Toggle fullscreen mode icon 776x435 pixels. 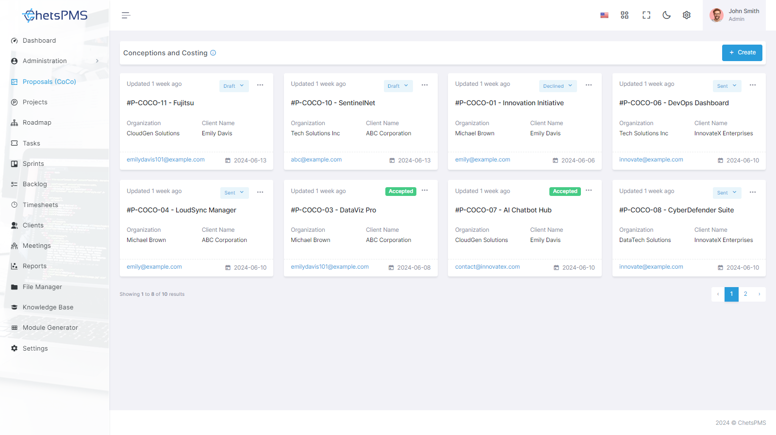tap(646, 16)
